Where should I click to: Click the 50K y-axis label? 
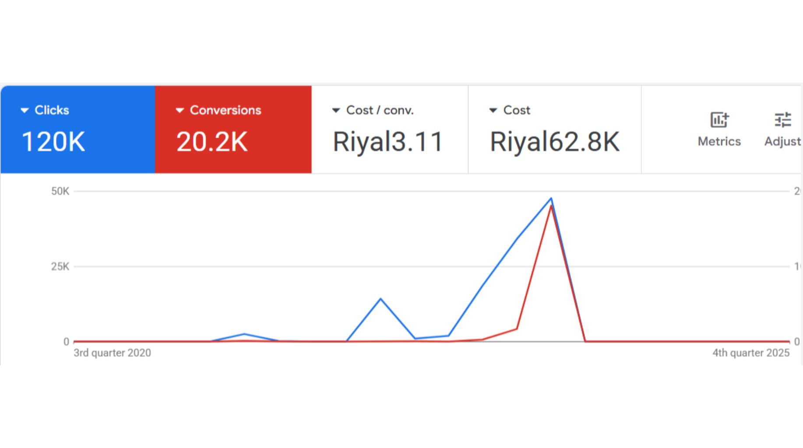60,191
